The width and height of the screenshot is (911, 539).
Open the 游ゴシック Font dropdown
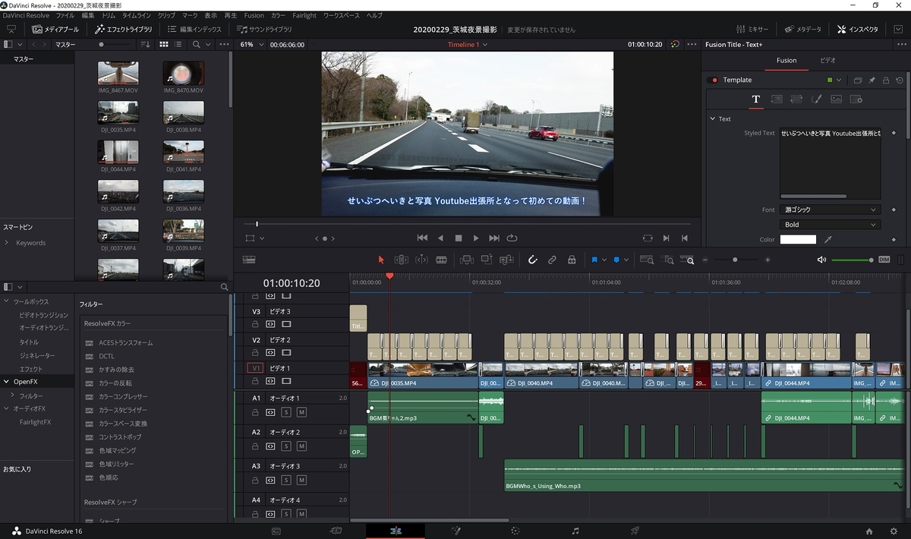click(829, 210)
